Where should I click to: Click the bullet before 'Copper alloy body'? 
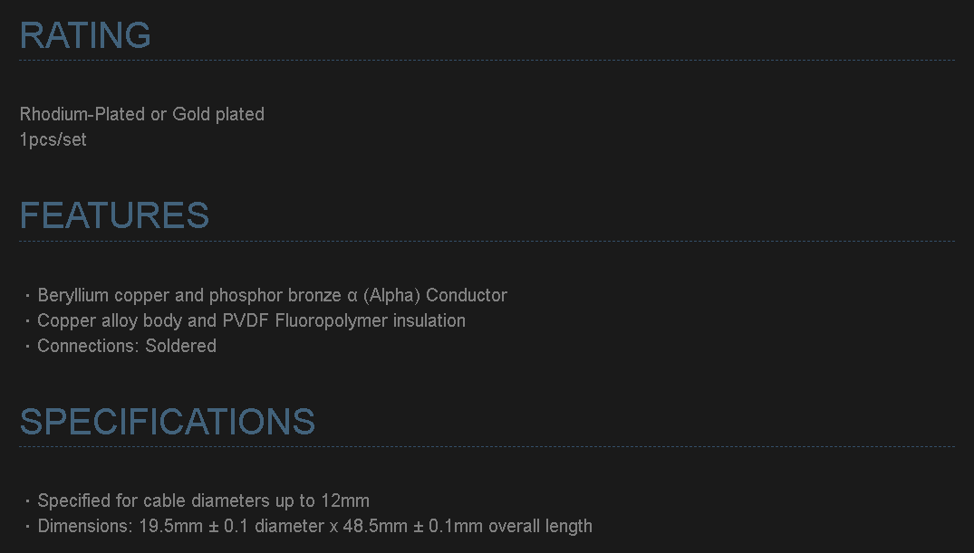click(x=28, y=321)
